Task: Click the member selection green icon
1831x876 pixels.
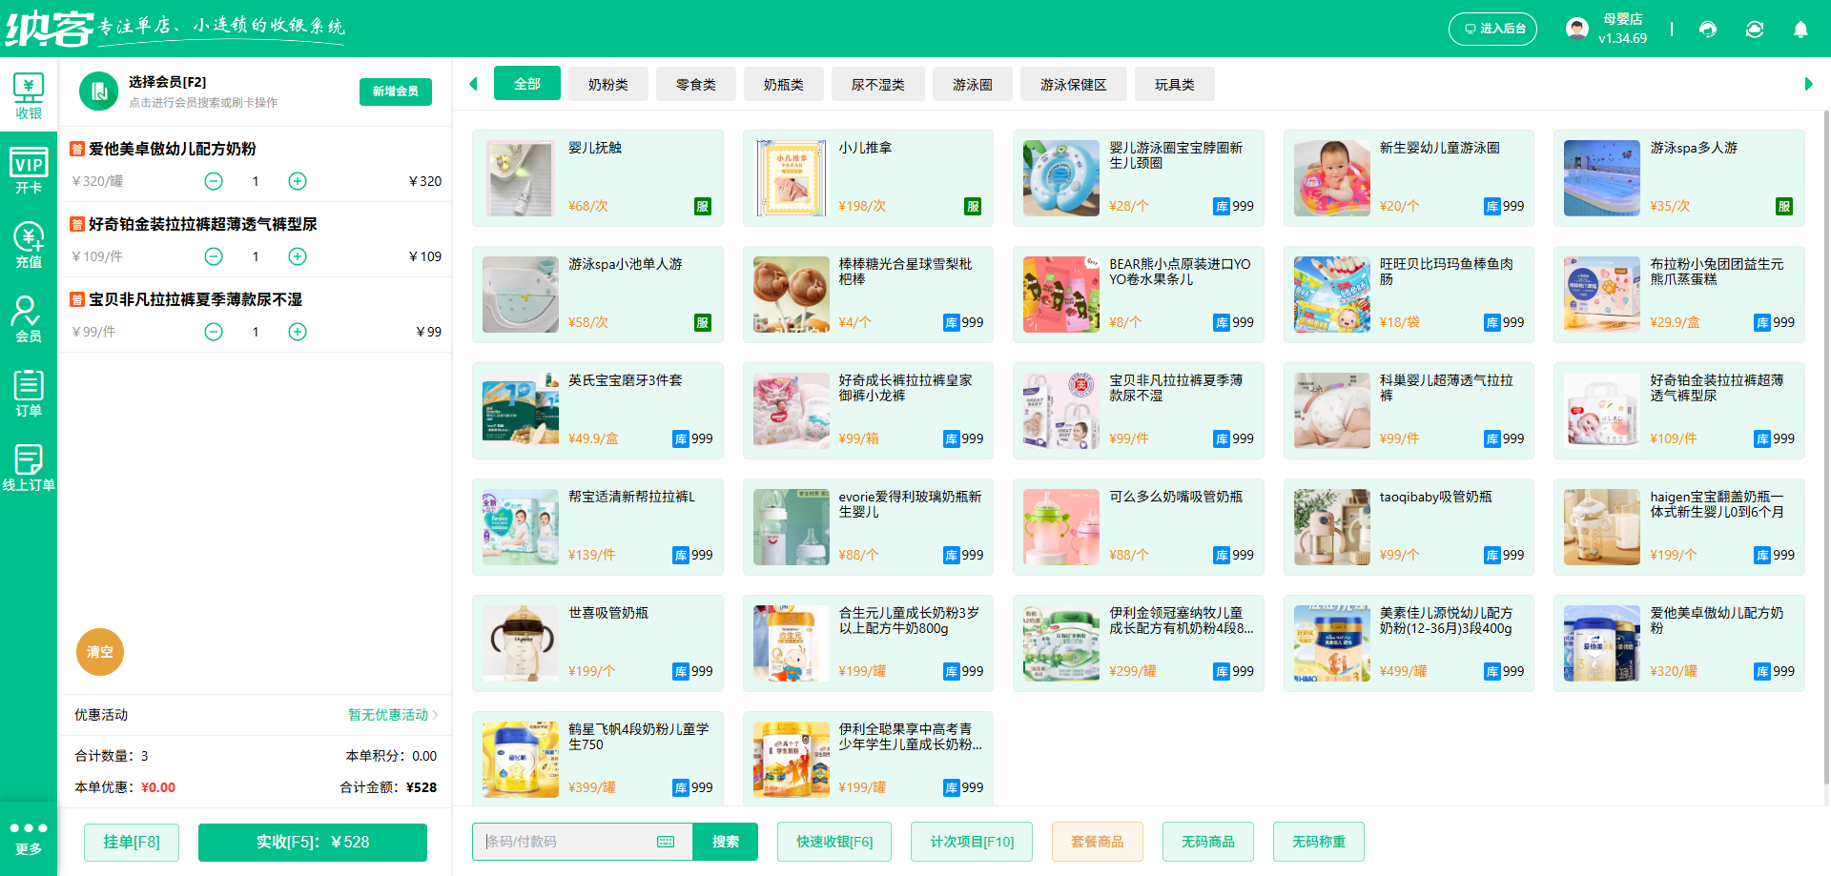Action: point(98,92)
